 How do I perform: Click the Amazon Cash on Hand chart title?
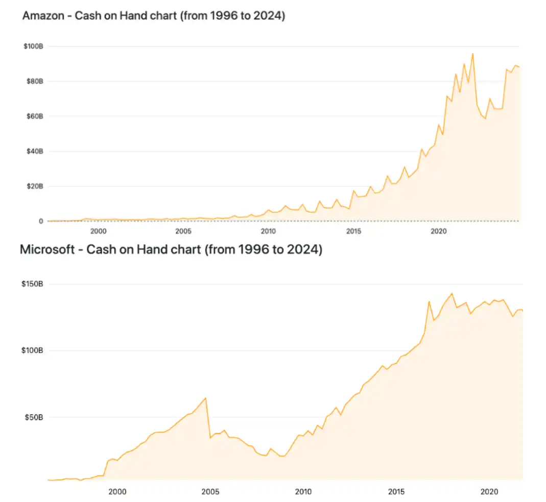click(x=153, y=16)
